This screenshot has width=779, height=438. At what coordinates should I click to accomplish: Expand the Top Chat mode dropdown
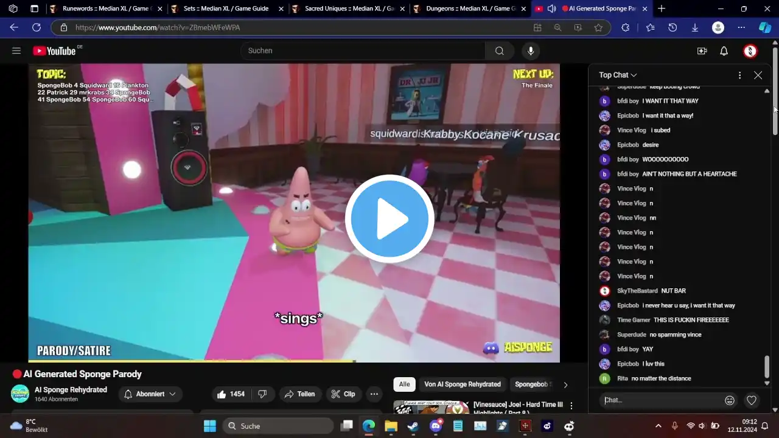(618, 75)
